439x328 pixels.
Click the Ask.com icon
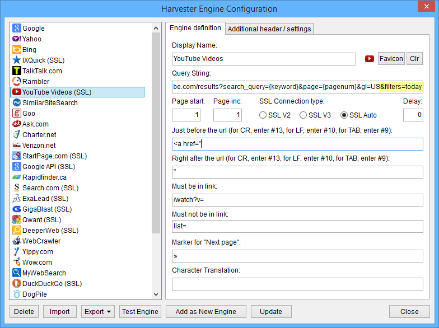point(17,124)
